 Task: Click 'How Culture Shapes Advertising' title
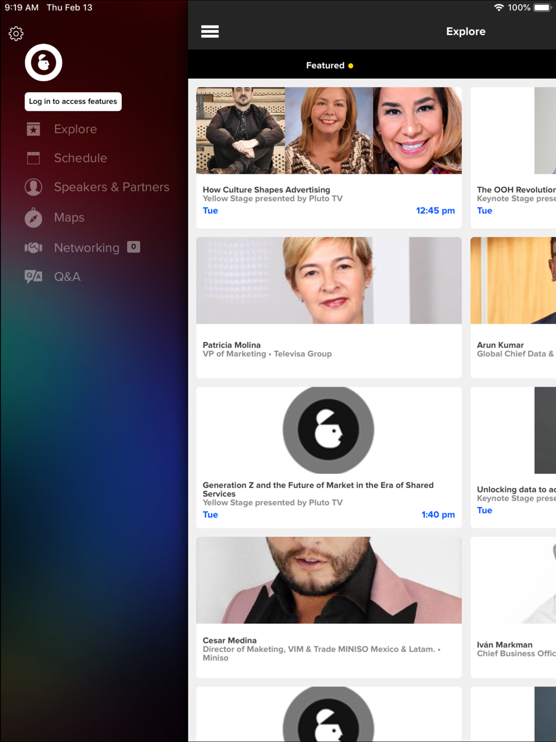[x=266, y=190]
